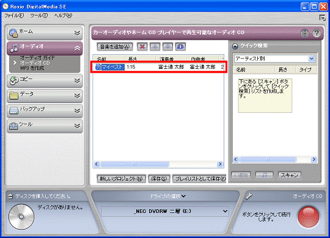Expand the ツール section chevron
The width and height of the screenshot is (330, 238).
[77, 126]
